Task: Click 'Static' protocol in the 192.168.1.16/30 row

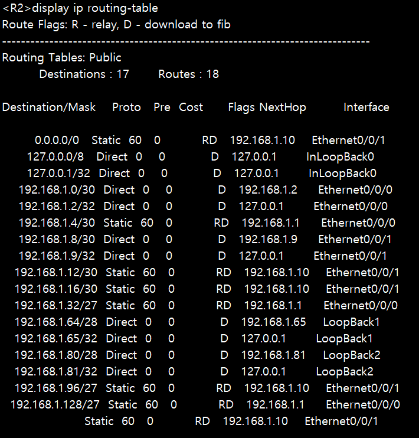Action: tap(120, 289)
